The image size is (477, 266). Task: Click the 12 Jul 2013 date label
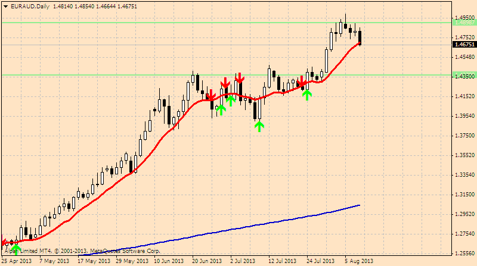point(282,261)
